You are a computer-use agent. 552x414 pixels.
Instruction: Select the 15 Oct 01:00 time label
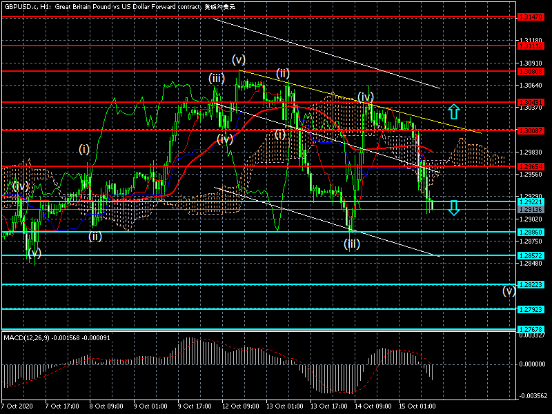(417, 406)
